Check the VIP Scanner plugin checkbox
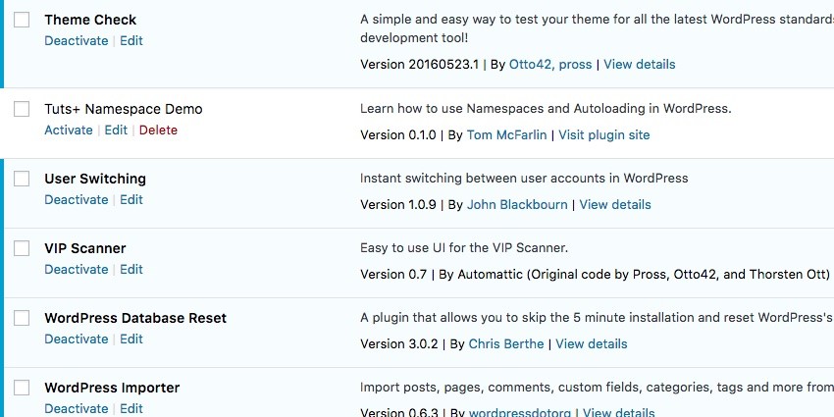 point(22,248)
